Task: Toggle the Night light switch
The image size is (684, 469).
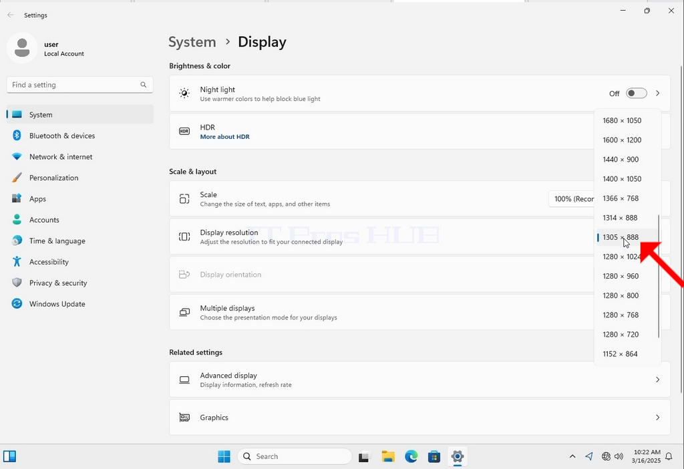Action: pos(636,93)
